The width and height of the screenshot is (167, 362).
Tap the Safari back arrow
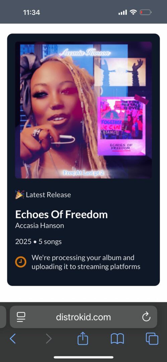pos(13,339)
